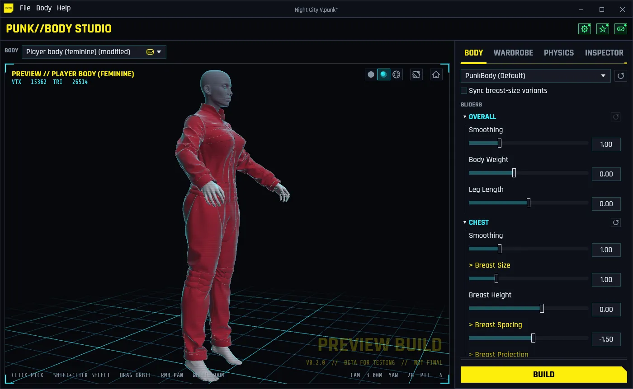Click the Breast Spacing slider handle

pos(534,338)
